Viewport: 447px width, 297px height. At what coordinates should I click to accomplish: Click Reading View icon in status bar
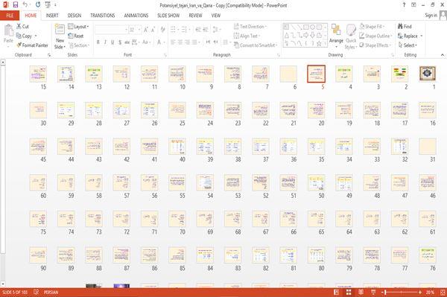(x=361, y=292)
